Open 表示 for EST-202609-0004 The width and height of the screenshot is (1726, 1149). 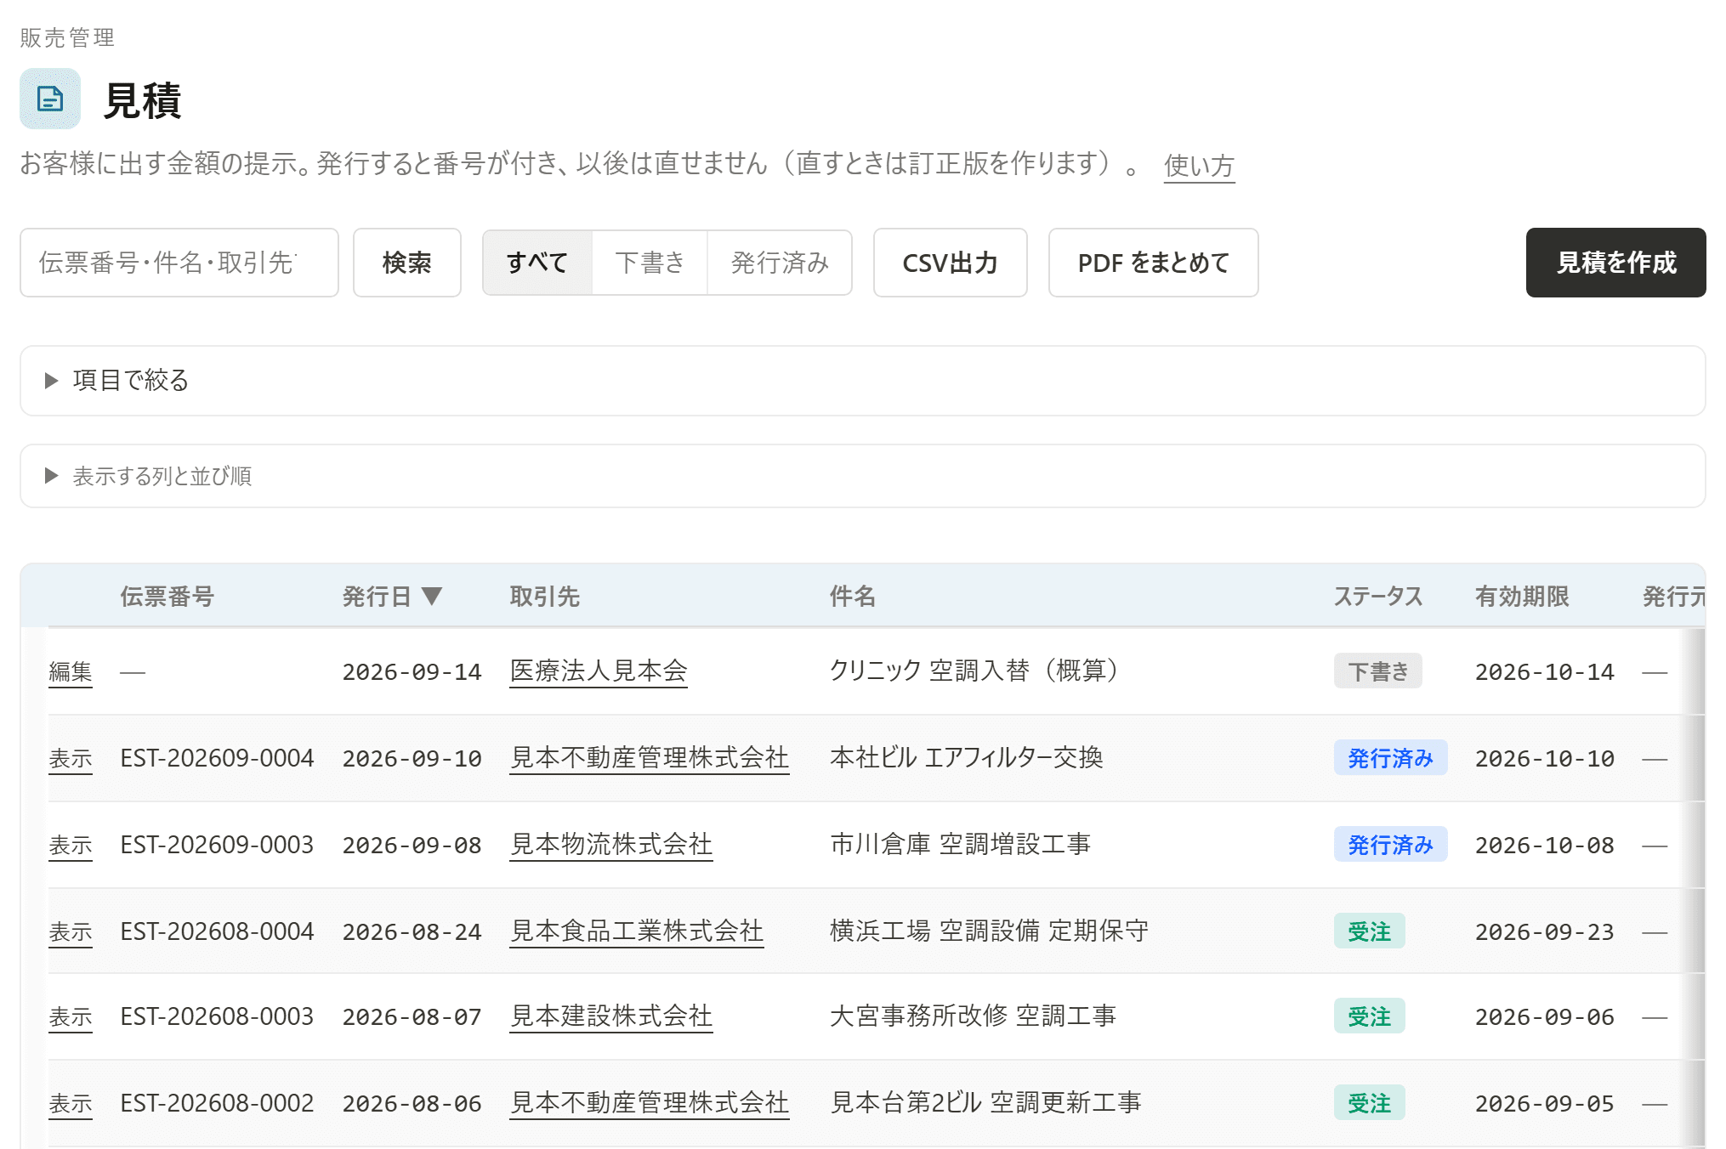point(71,759)
